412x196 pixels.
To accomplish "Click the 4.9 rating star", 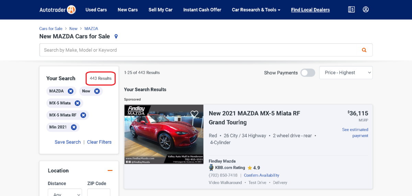I will 250,168.
